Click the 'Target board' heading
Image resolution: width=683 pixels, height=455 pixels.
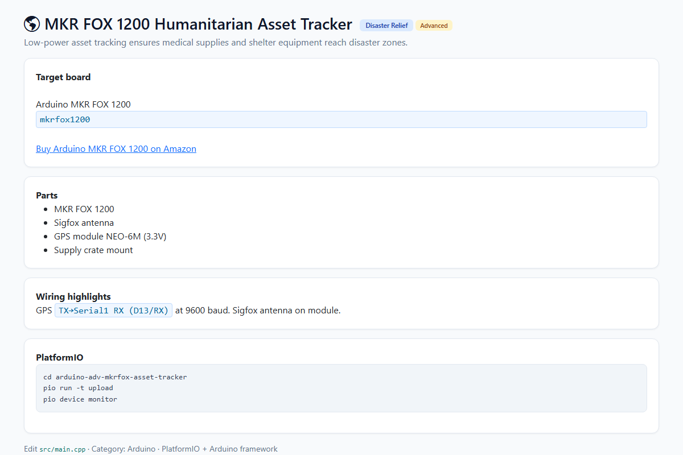click(x=63, y=77)
